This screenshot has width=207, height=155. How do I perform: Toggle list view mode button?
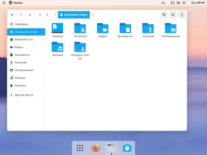tap(173, 15)
